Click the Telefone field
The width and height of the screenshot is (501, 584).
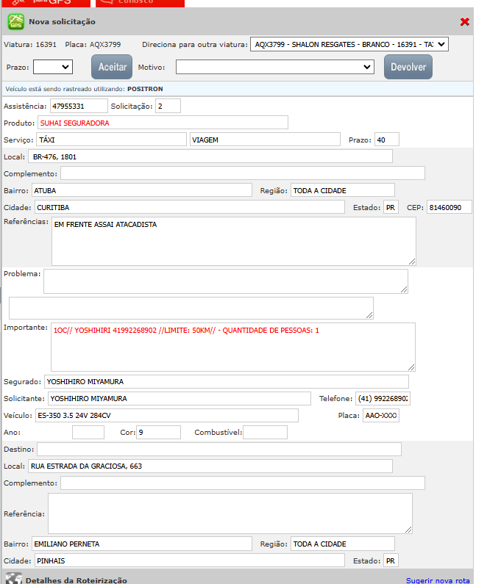point(383,398)
